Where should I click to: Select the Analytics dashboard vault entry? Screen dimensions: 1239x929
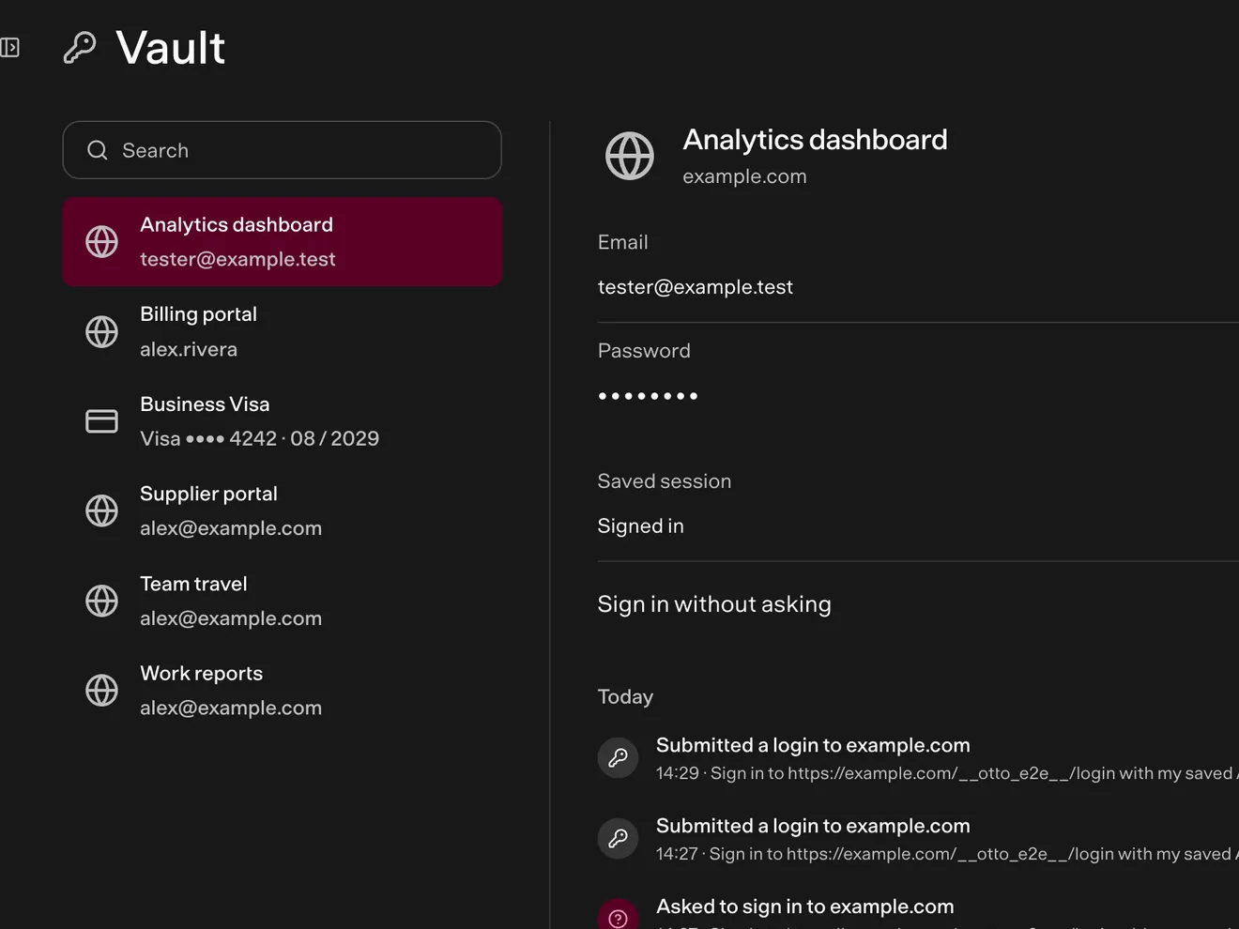282,242
